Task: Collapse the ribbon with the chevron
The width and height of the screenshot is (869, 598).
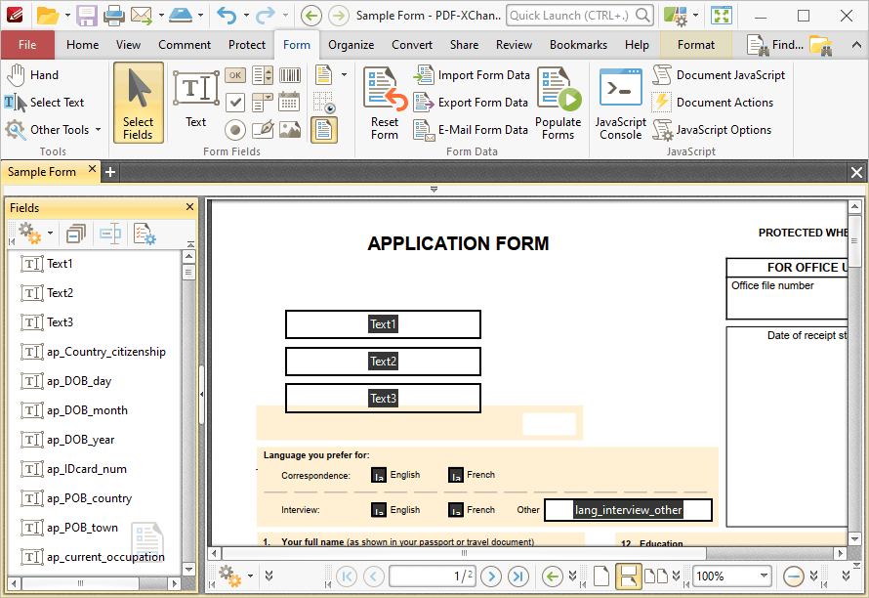Action: [856, 45]
